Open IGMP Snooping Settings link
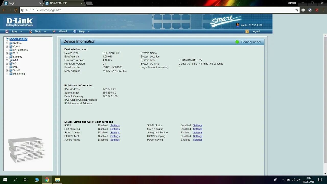The height and width of the screenshot is (184, 327). (198, 136)
